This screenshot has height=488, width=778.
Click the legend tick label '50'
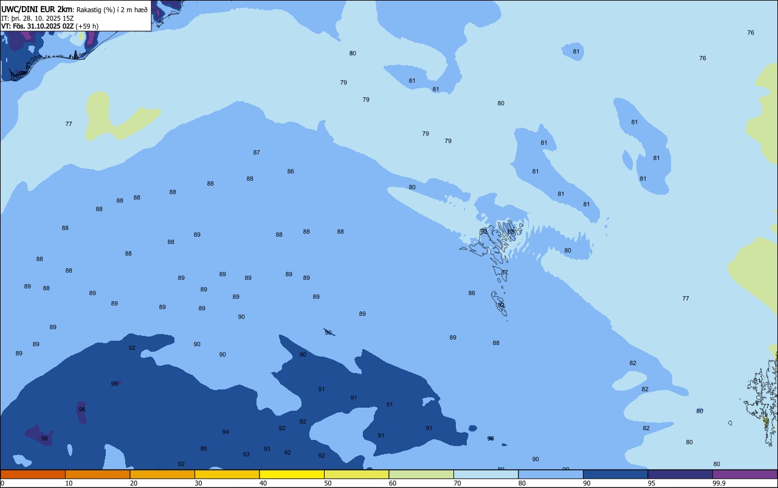pyautogui.click(x=328, y=483)
